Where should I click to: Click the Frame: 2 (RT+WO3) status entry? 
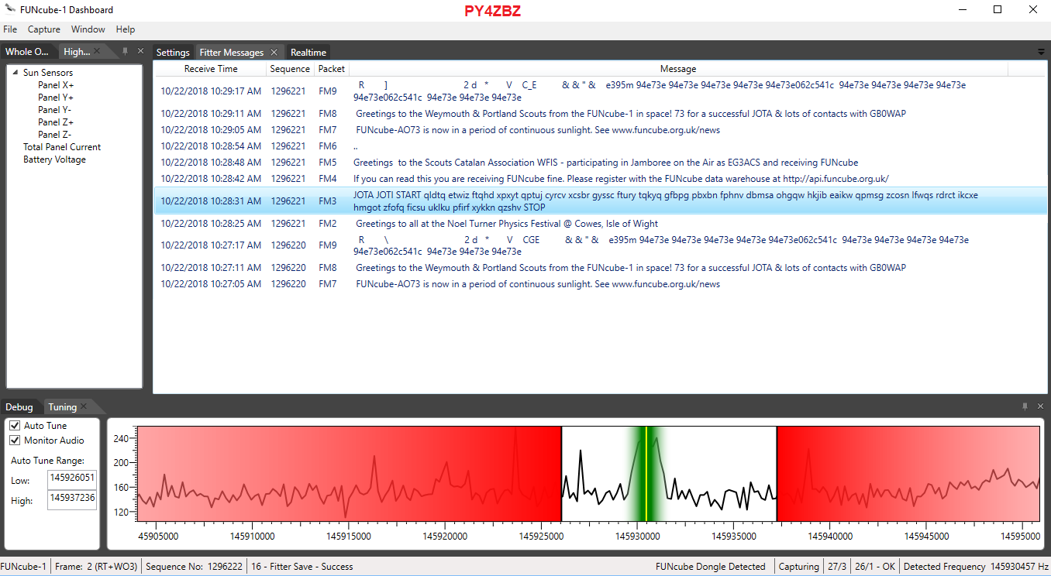(96, 567)
